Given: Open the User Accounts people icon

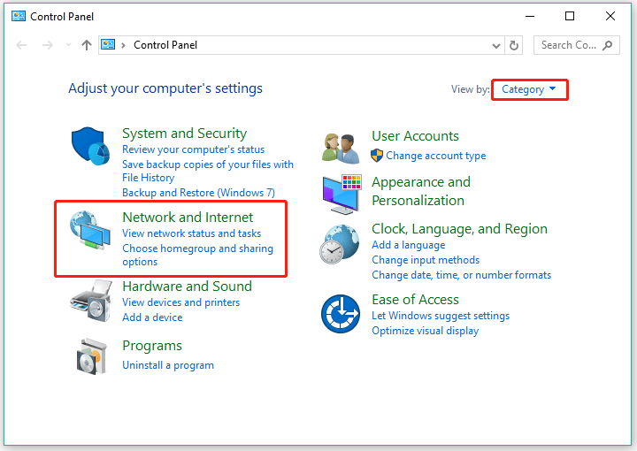Looking at the screenshot, I should (341, 149).
